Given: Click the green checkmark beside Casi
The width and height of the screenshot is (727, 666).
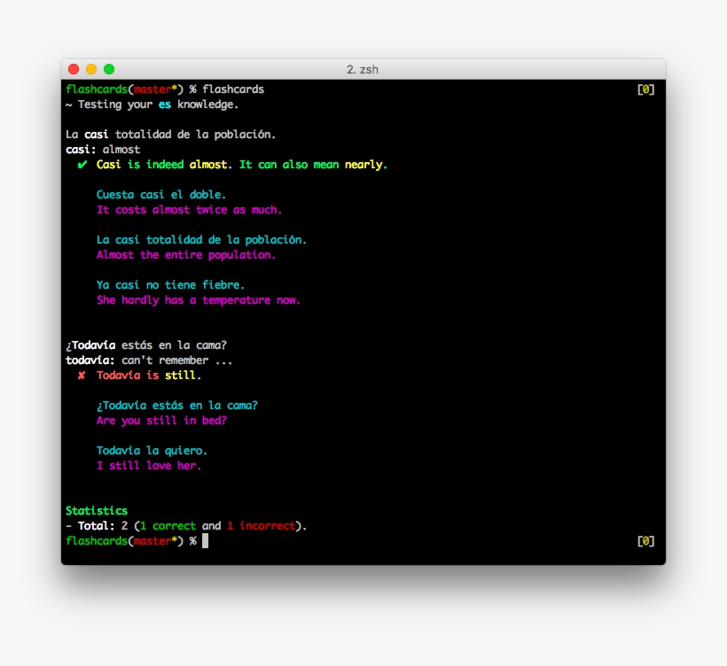Looking at the screenshot, I should 82,165.
